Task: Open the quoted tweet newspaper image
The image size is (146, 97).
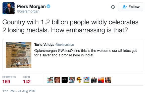Action: tap(19, 55)
